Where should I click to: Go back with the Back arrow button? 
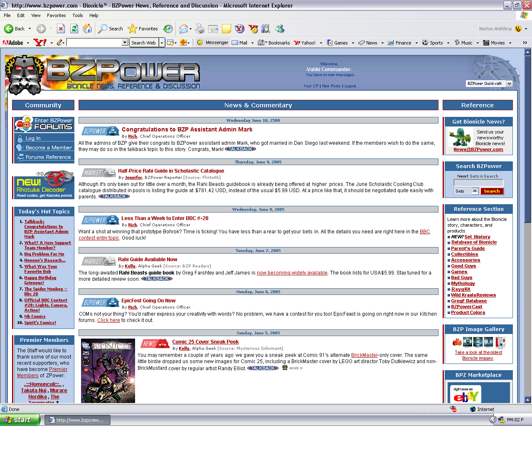14,29
